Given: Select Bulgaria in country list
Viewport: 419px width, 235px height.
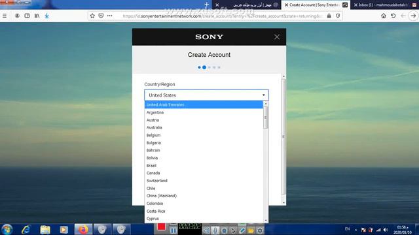Looking at the screenshot, I should tap(204, 143).
